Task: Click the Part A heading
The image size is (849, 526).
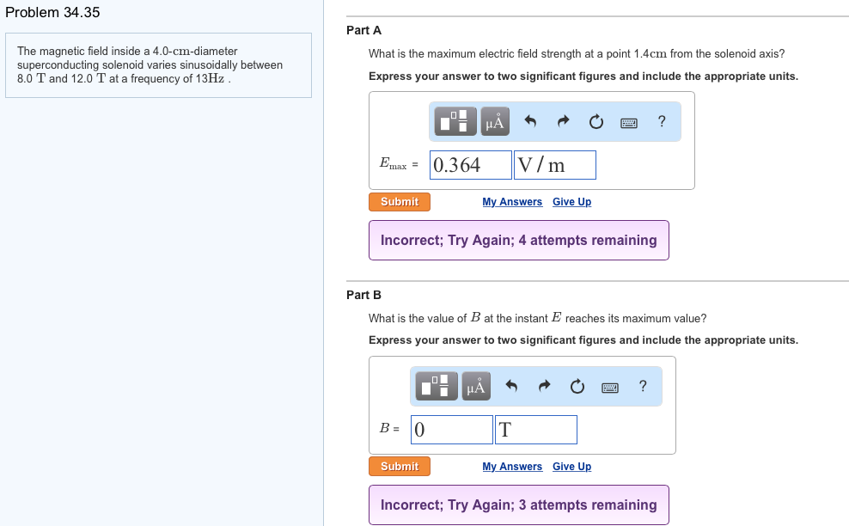Action: coord(363,30)
